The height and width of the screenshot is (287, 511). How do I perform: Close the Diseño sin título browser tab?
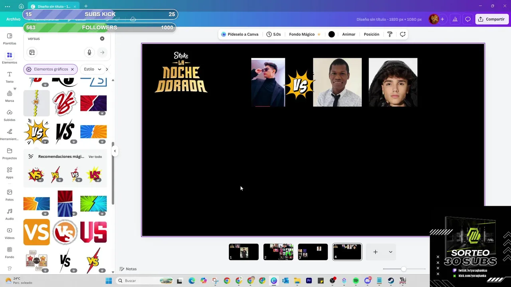74,6
